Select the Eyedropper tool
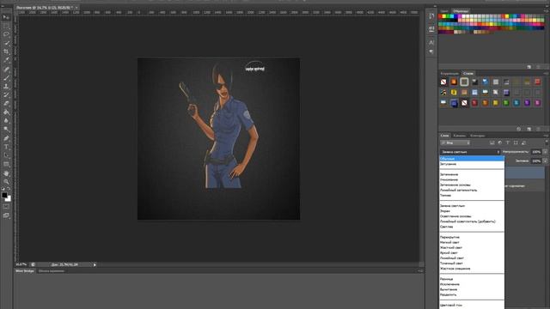Viewport: 550px width, 309px height. [x=6, y=60]
